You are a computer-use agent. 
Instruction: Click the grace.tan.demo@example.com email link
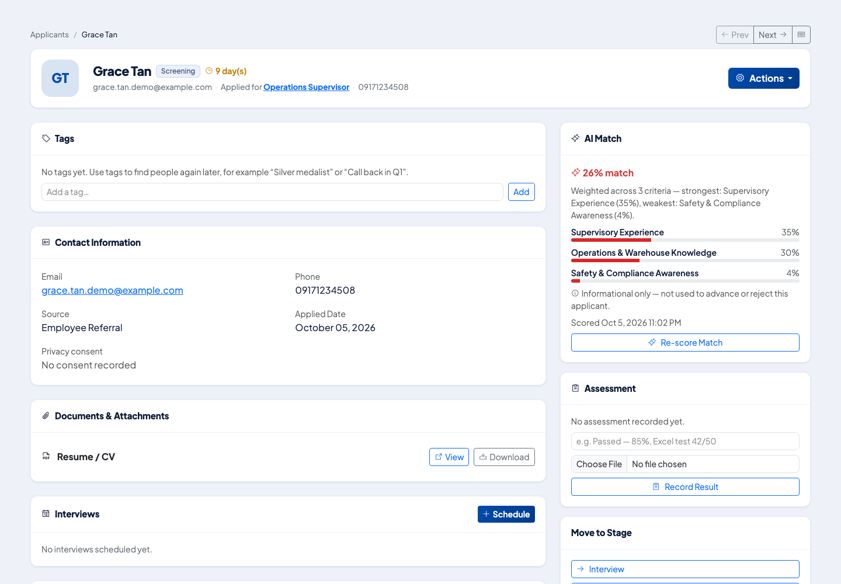[112, 290]
